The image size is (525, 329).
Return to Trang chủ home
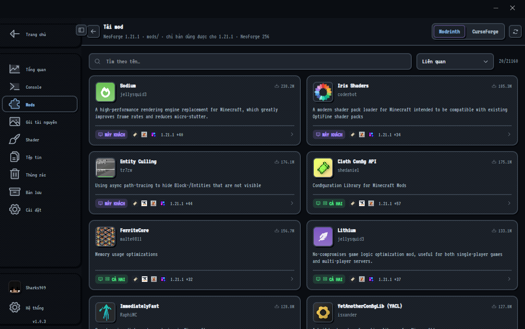coord(40,34)
